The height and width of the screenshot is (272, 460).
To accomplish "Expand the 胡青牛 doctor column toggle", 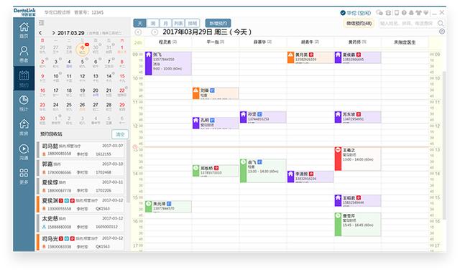I will tap(317, 42).
